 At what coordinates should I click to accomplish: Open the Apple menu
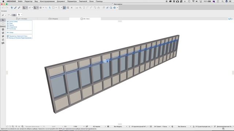(3, 1)
